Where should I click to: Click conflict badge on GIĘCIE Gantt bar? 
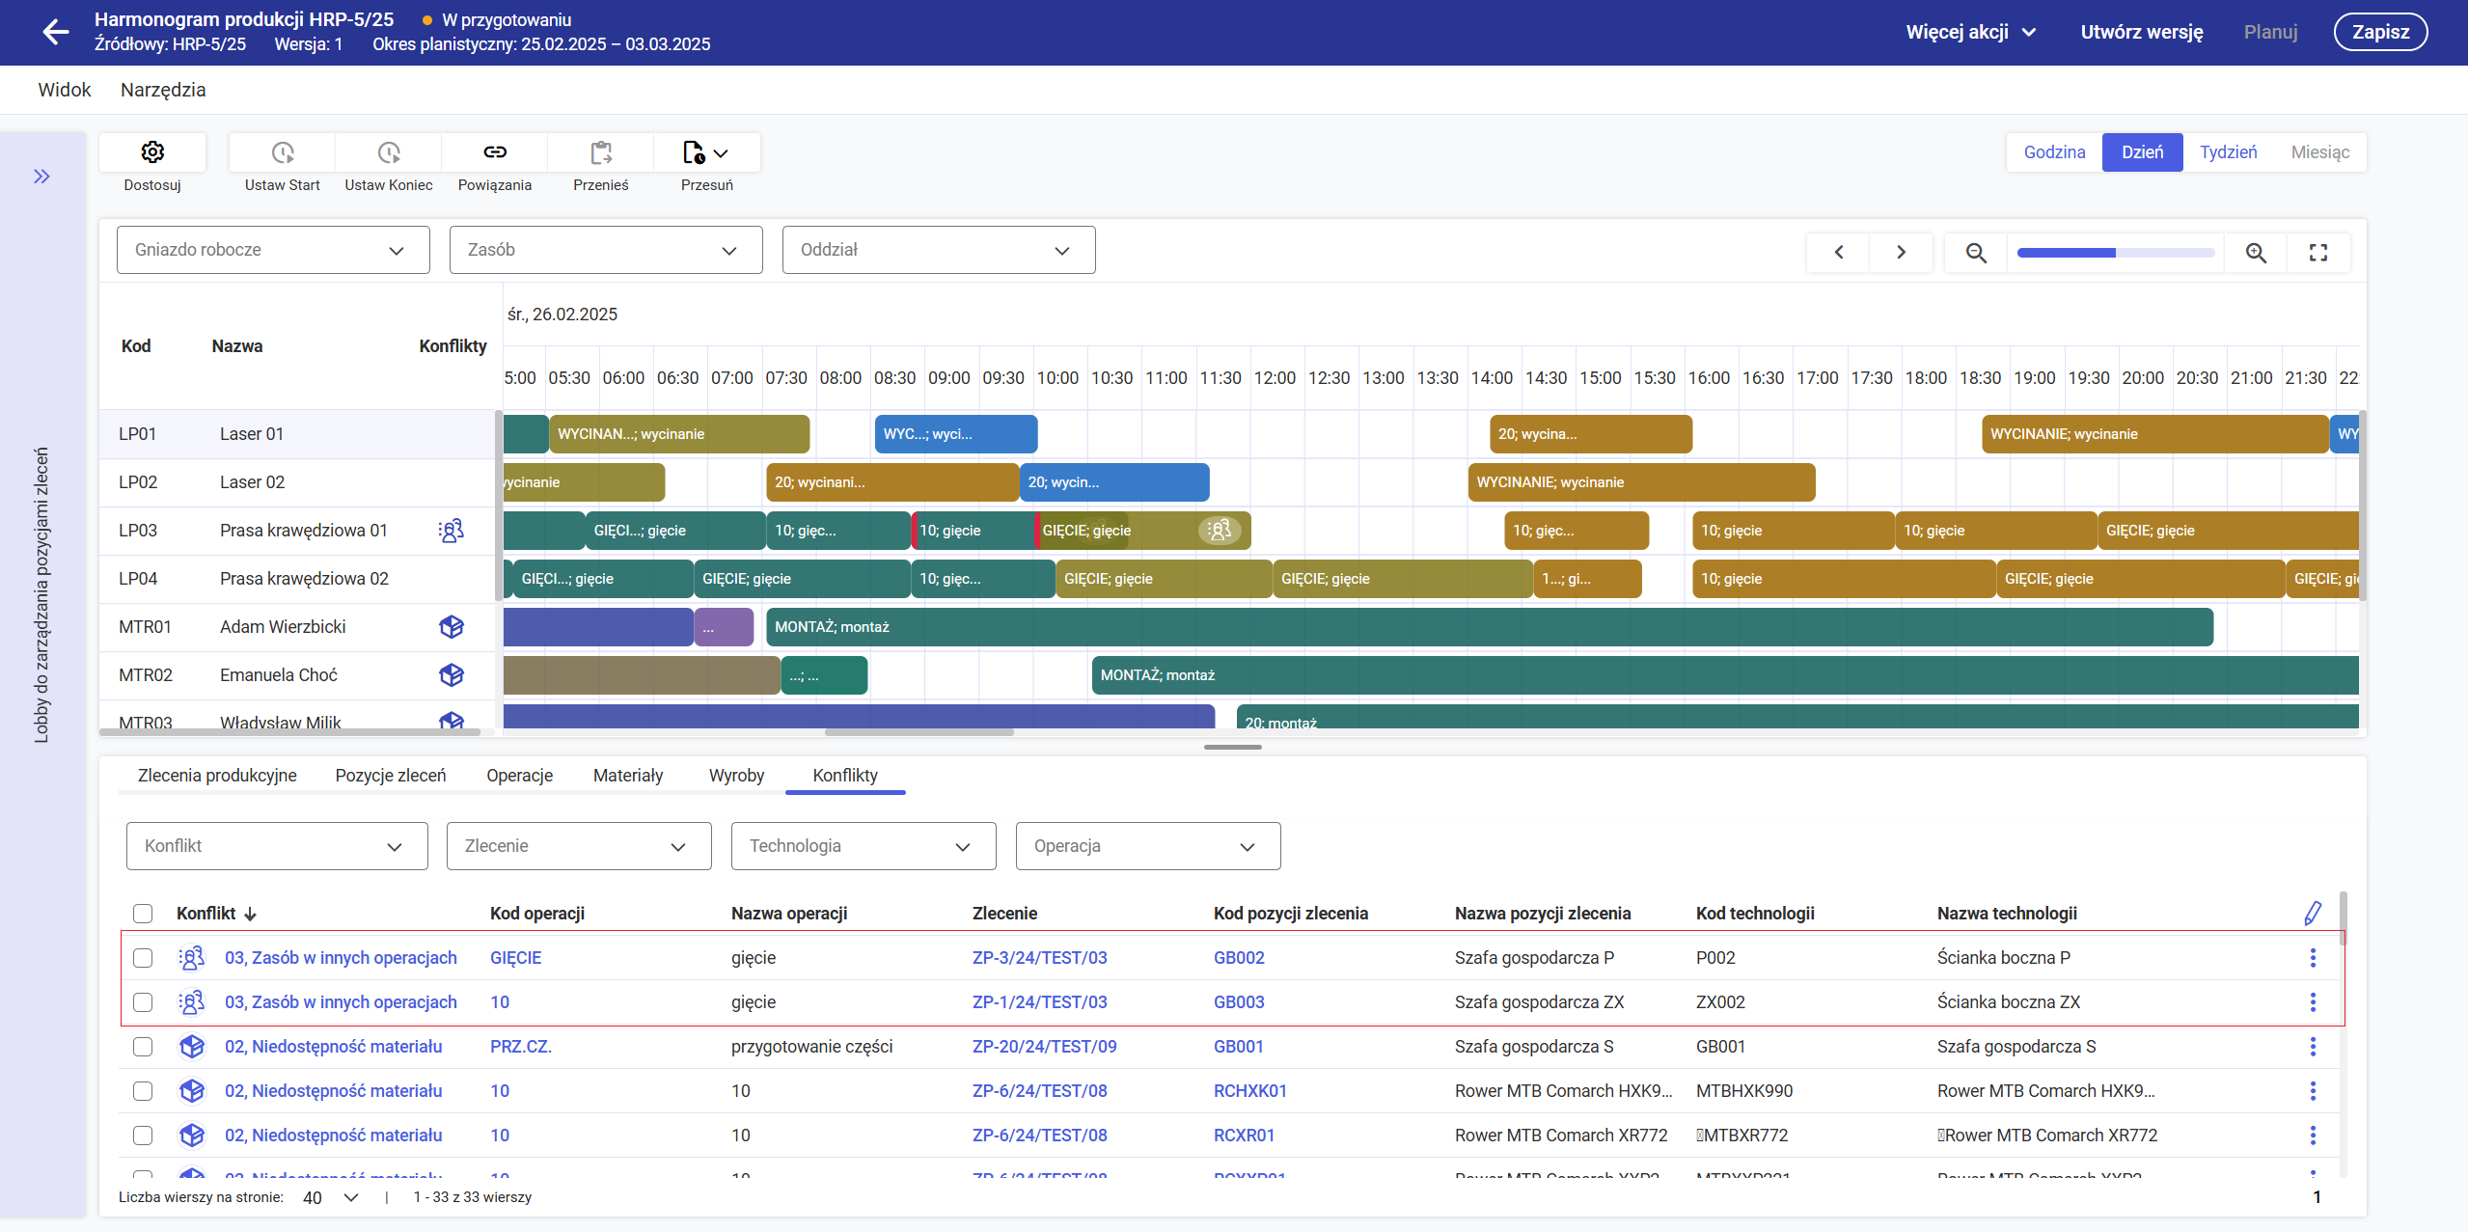(1220, 531)
